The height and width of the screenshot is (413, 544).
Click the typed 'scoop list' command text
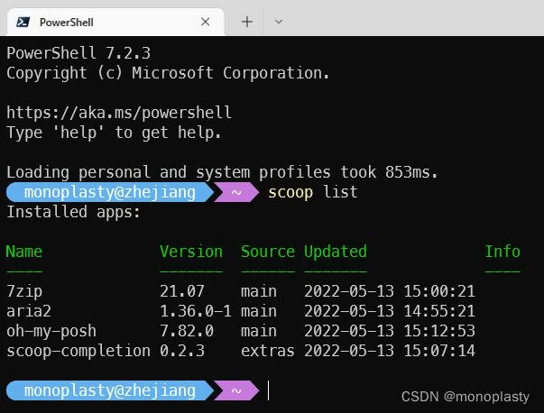[x=312, y=192]
